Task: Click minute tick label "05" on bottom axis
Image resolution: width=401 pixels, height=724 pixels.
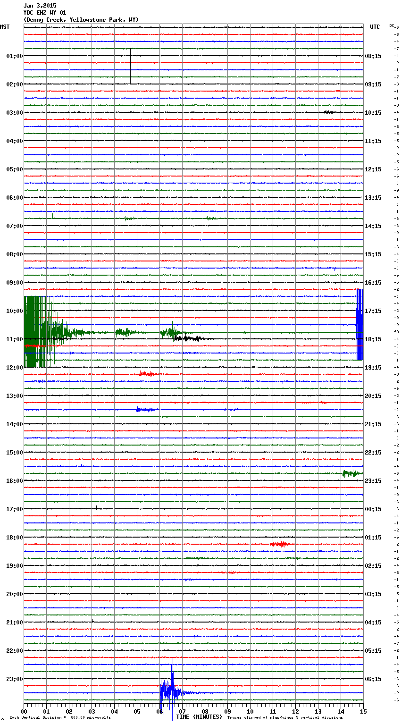Action: pos(137,712)
